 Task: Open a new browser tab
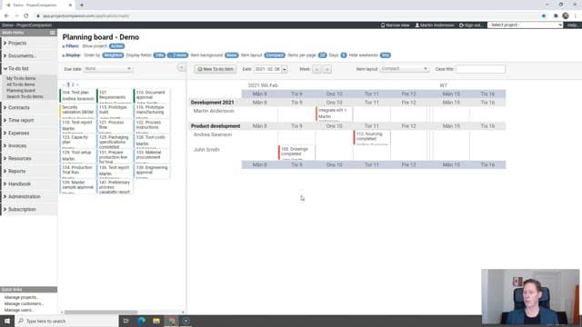(x=82, y=5)
